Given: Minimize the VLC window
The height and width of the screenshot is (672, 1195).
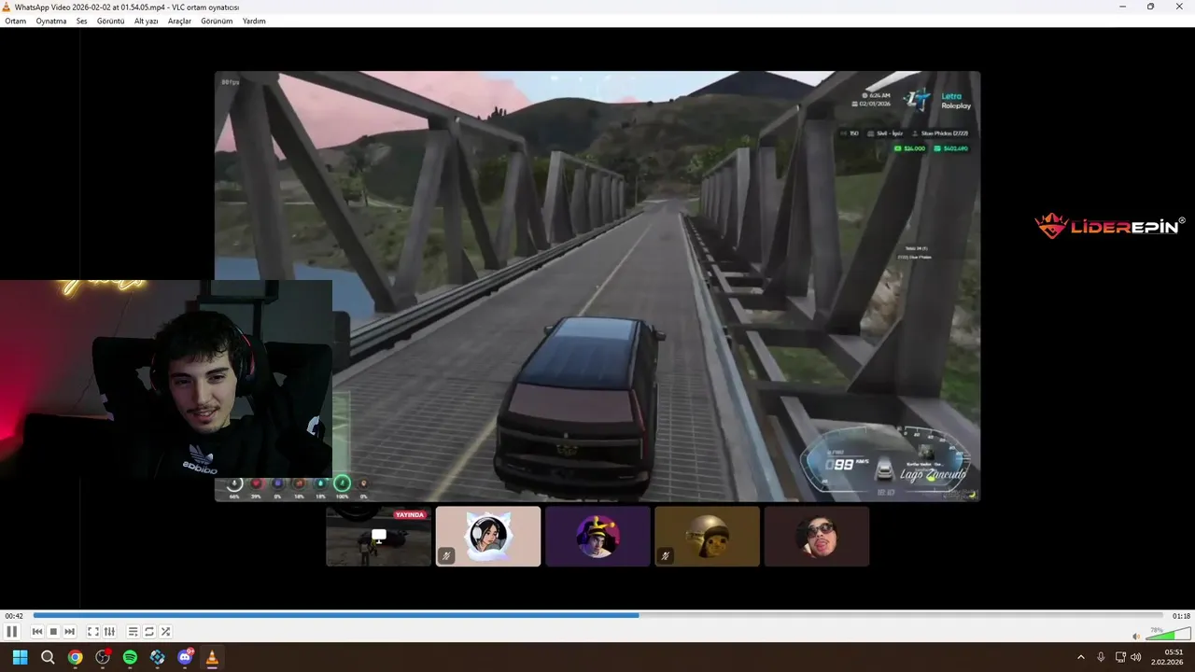Looking at the screenshot, I should [x=1123, y=7].
